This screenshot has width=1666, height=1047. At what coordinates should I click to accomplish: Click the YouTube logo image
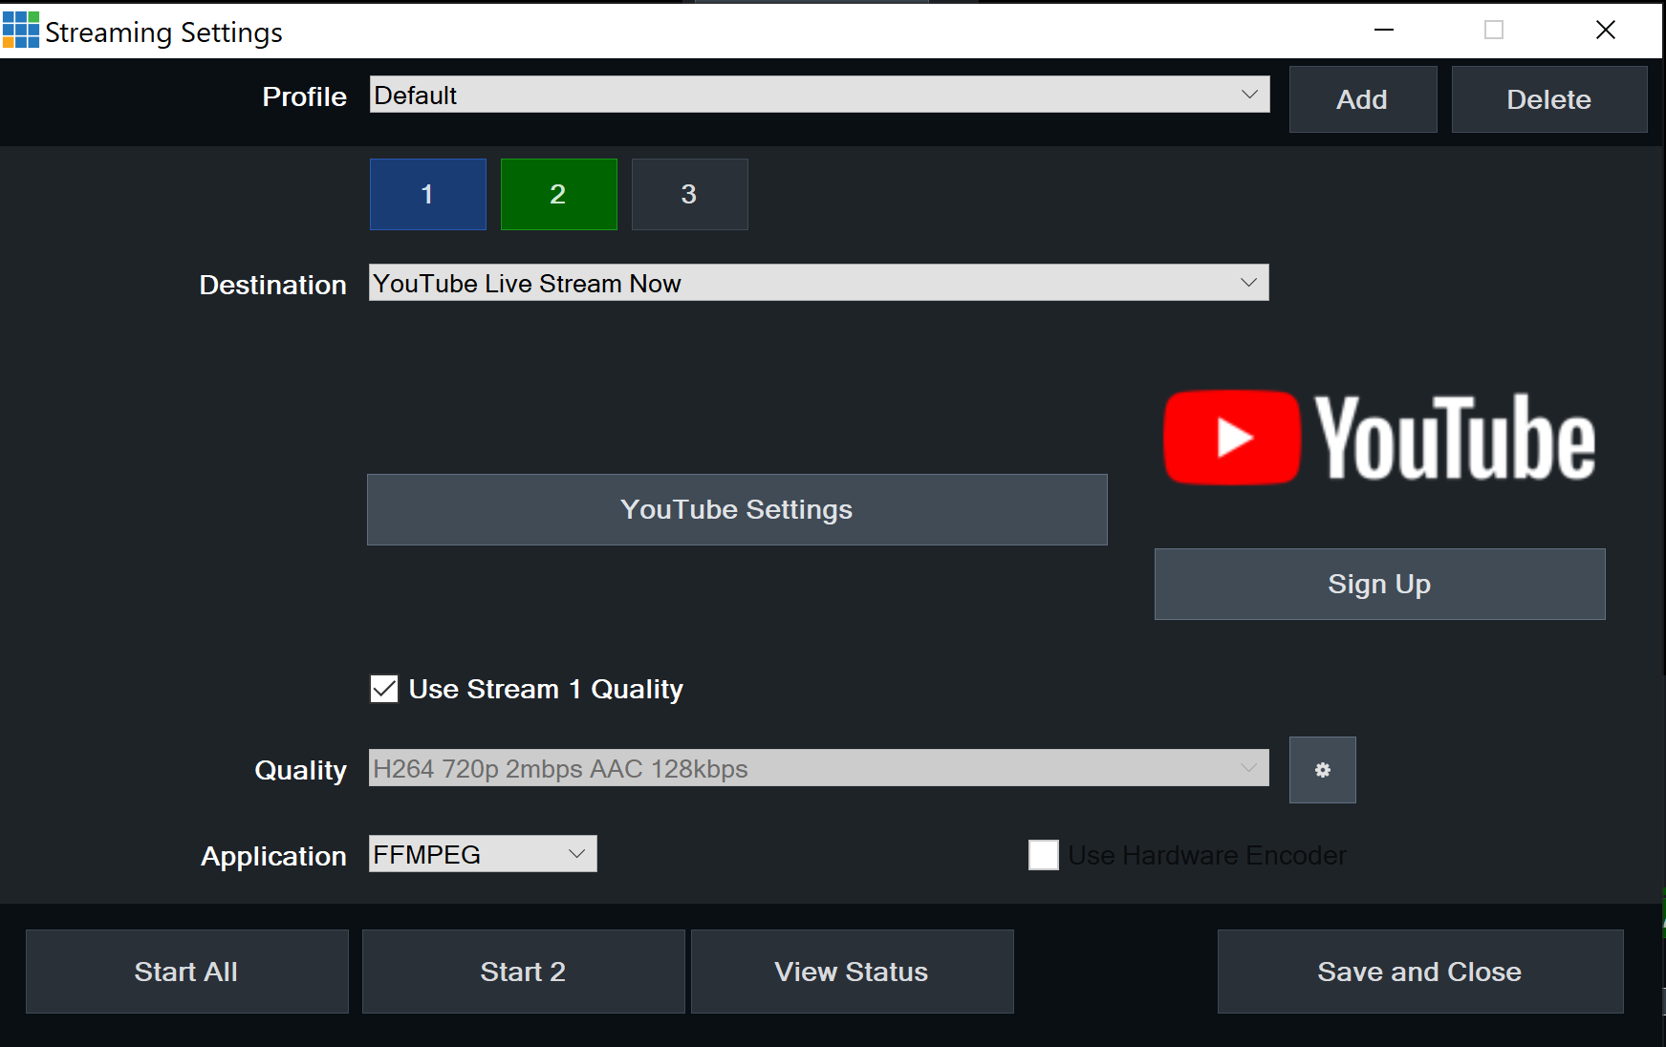tap(1379, 438)
